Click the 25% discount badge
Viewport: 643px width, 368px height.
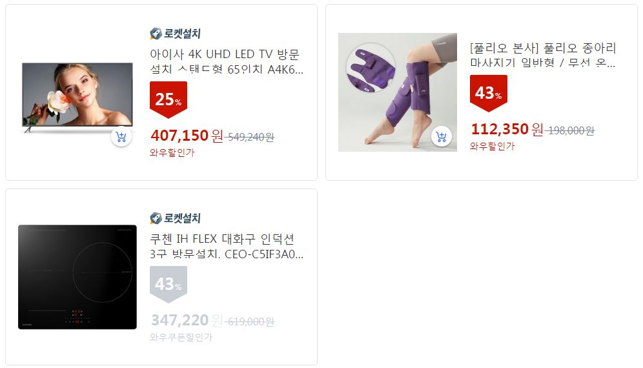click(x=168, y=99)
